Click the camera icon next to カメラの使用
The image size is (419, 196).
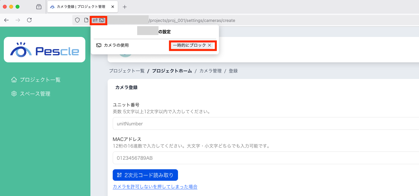pyautogui.click(x=99, y=45)
